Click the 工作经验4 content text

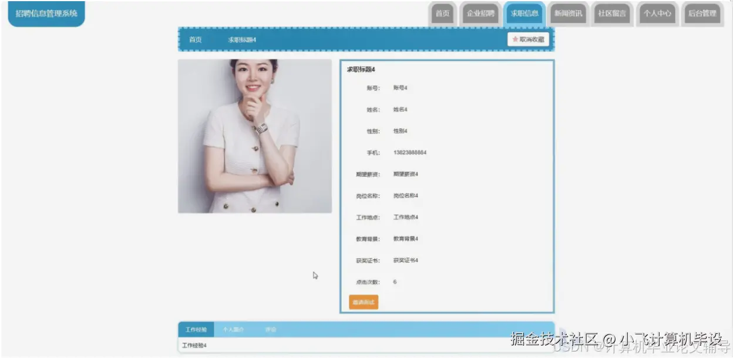coord(194,345)
